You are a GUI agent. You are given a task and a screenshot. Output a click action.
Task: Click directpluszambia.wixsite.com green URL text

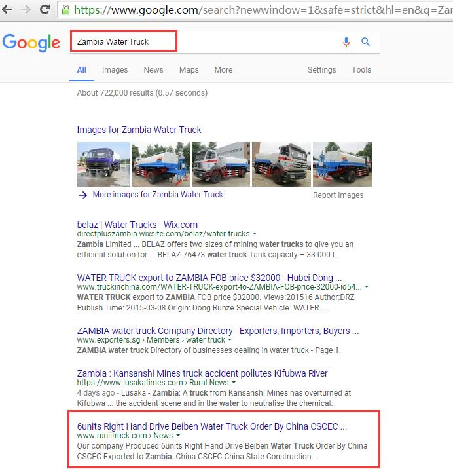[x=163, y=234]
